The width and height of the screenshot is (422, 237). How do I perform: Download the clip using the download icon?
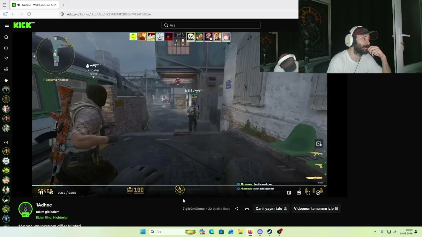click(247, 209)
